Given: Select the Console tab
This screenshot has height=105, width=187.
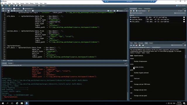Looking at the screenshot, I should (x=4, y=63).
